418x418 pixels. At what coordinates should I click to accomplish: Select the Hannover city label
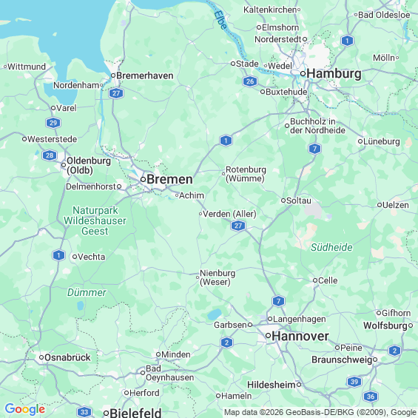(300, 336)
